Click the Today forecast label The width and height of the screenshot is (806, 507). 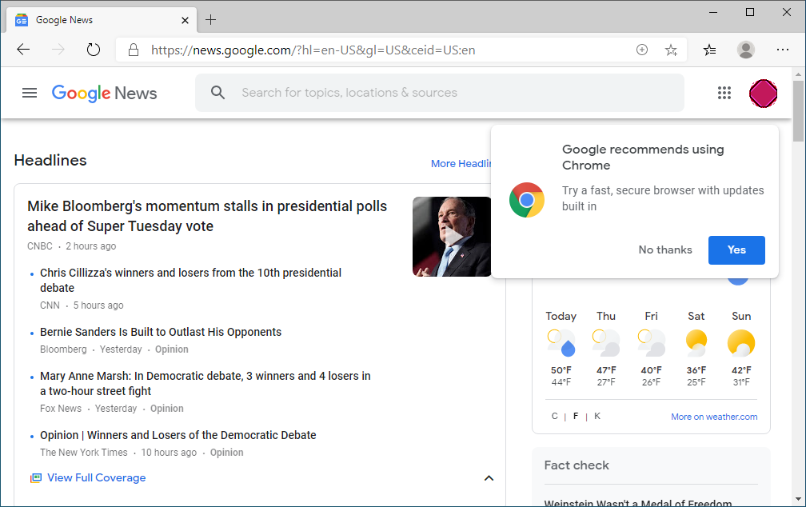561,316
